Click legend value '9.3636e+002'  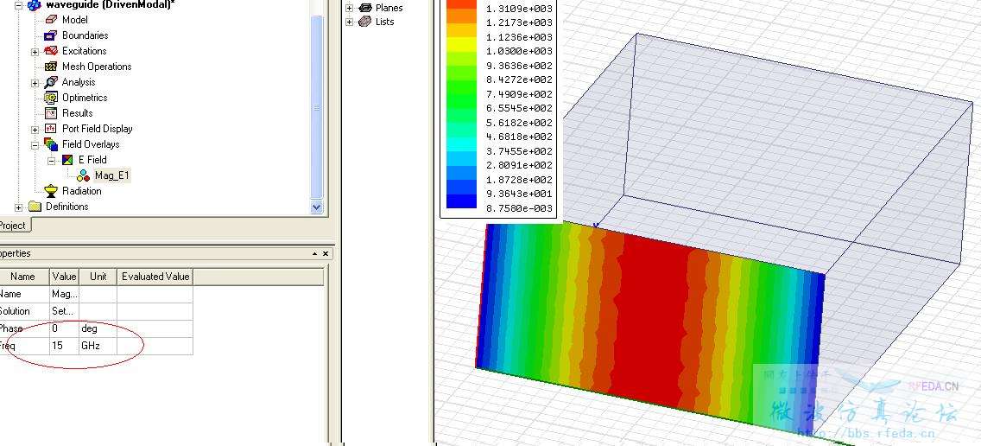click(519, 66)
